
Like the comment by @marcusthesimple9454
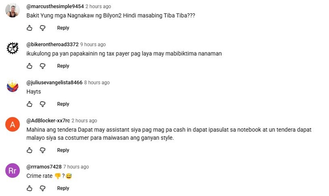coord(29,28)
